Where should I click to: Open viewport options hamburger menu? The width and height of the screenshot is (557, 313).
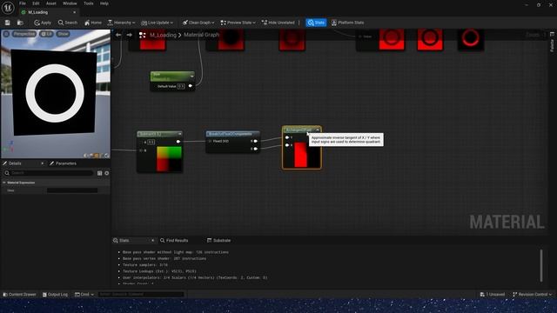6,34
